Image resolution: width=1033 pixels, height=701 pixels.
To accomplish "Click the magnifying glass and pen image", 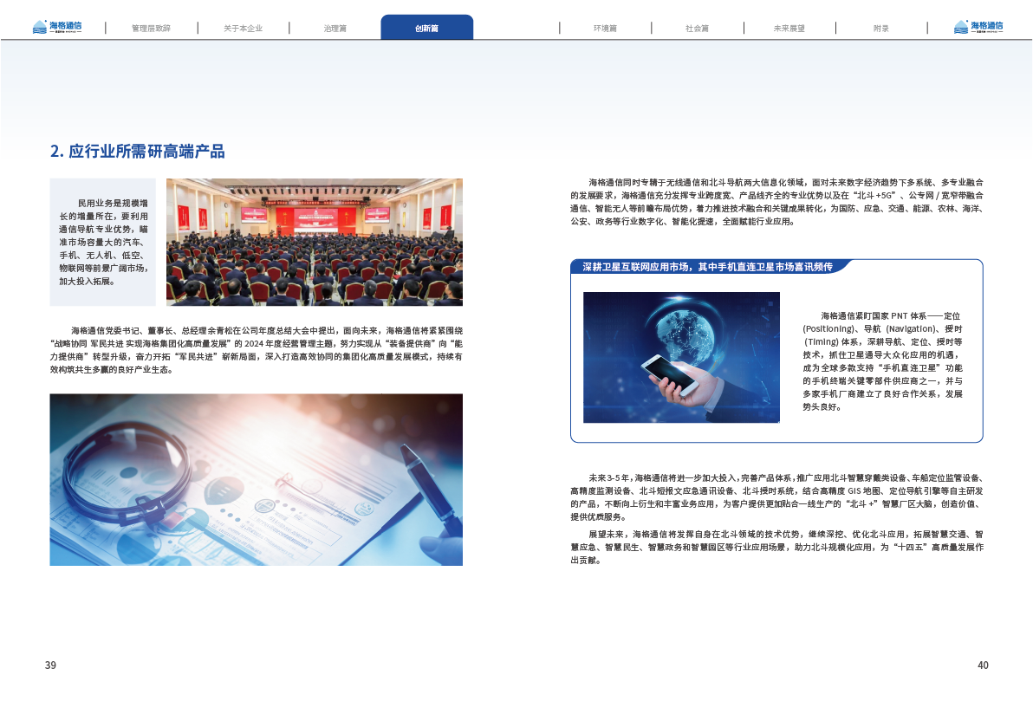I will click(256, 479).
